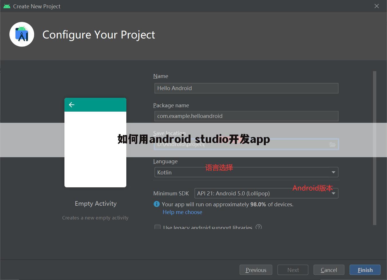Click the Android Studio logo icon
Viewport: 387px width, 280px height.
(x=22, y=34)
